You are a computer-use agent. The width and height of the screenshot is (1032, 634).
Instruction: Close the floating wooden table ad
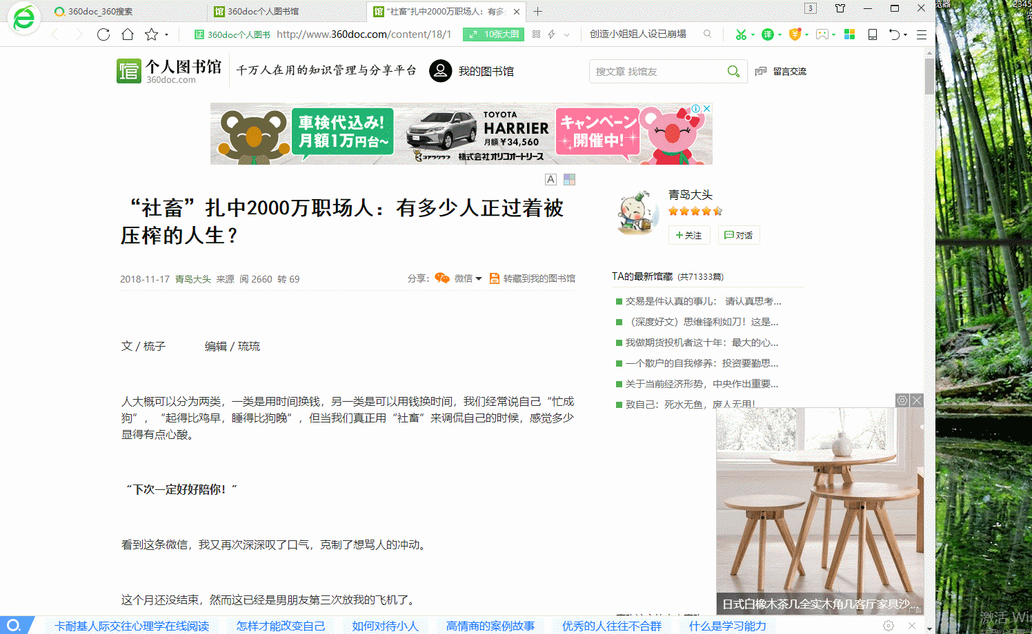[x=917, y=400]
